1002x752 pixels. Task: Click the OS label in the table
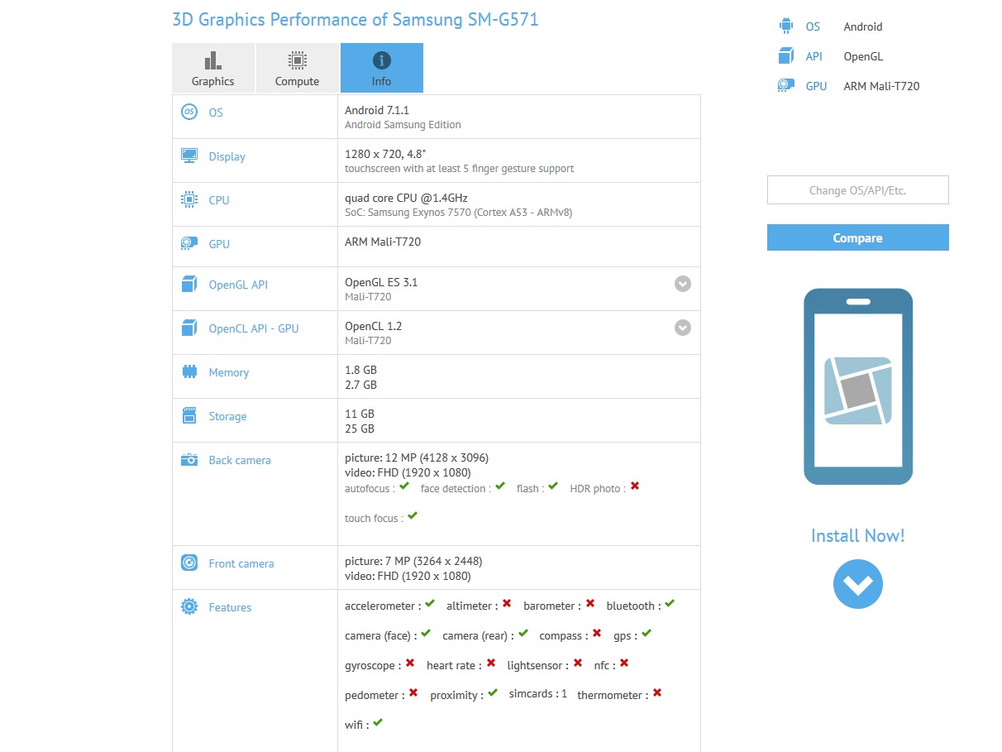[x=216, y=113]
